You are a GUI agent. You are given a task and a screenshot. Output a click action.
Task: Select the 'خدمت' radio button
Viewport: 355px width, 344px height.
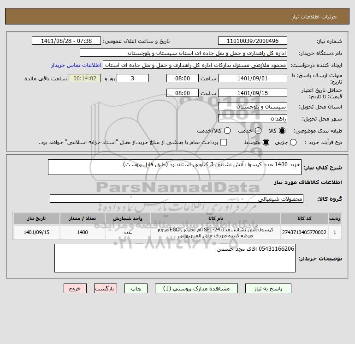pos(258,131)
